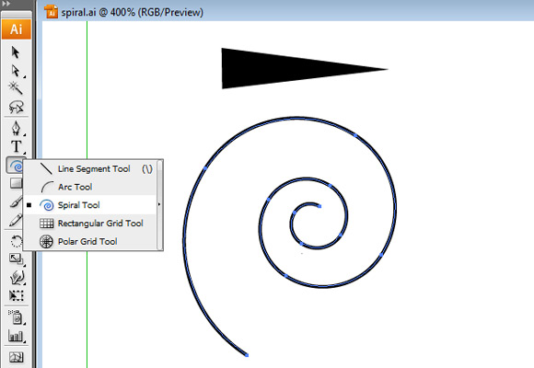The image size is (534, 368).
Task: Choose Polar Grid Tool from flyout
Action: (x=90, y=241)
